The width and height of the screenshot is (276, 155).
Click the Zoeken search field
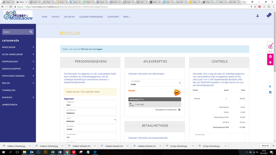tap(15, 32)
